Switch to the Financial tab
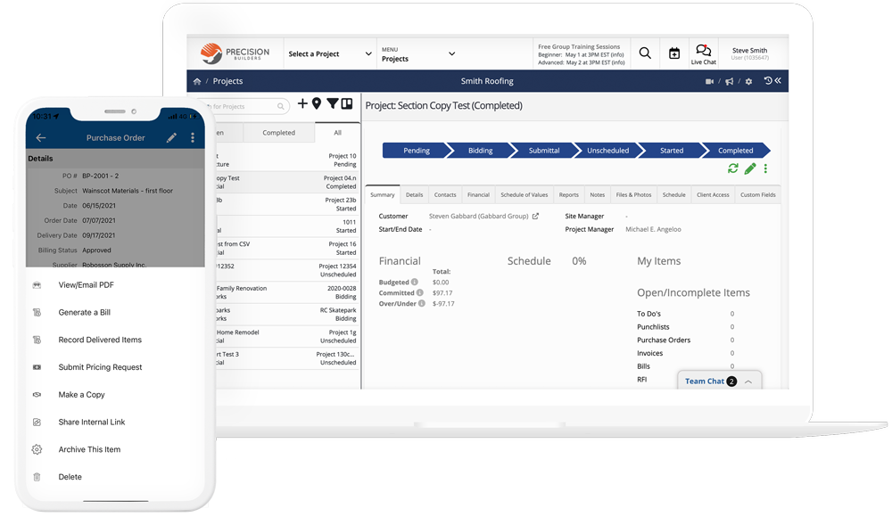The height and width of the screenshot is (517, 892). (x=478, y=194)
